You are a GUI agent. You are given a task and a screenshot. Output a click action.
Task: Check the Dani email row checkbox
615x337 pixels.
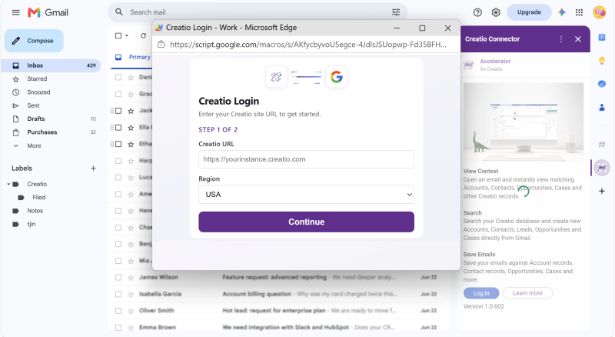(118, 78)
